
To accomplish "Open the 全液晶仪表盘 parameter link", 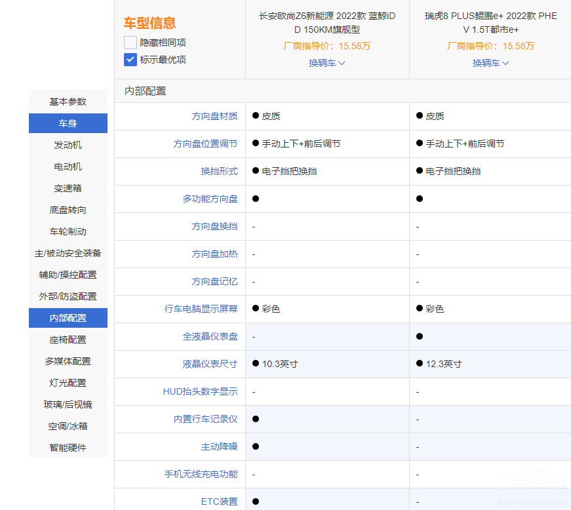I will tap(210, 336).
